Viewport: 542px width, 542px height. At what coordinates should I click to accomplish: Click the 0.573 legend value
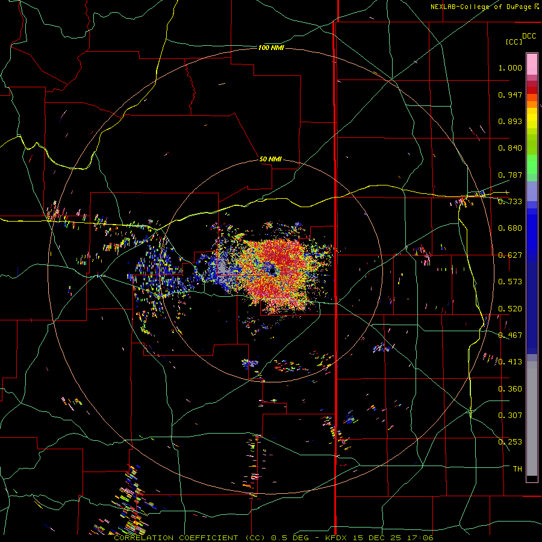pyautogui.click(x=510, y=282)
